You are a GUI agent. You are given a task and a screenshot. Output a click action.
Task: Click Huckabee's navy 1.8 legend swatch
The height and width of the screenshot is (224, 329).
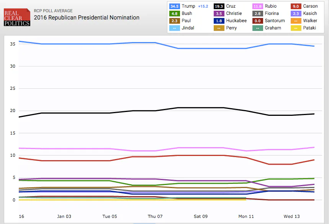tap(219, 21)
